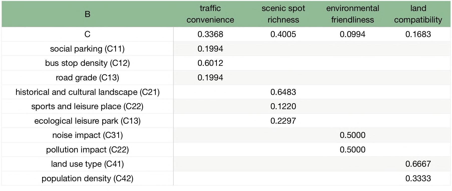This screenshot has height=191, width=452.
Task: Select ecological leisure park (C13) cell
Action: pos(87,121)
